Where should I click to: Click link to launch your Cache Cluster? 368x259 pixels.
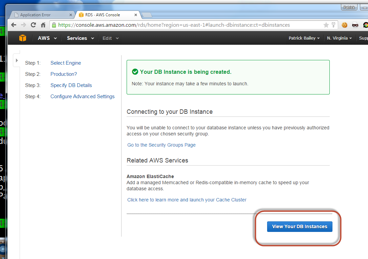187,200
